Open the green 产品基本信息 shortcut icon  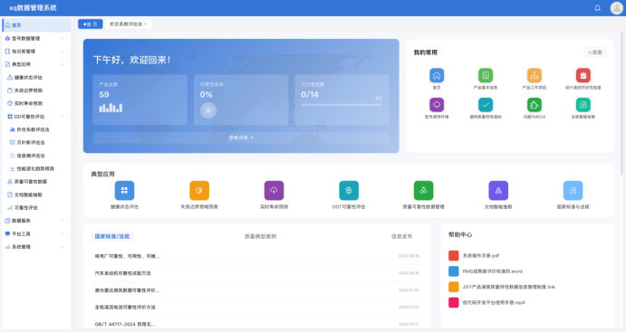tap(486, 75)
